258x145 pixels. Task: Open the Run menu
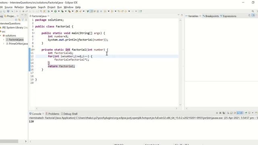(59, 7)
